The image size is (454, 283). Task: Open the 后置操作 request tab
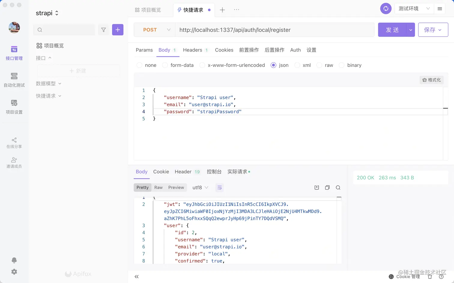[274, 50]
